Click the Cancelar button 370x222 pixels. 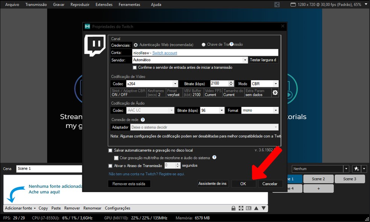[x=270, y=184]
